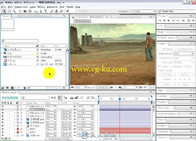Open the resolution dropdown in viewer
The image size is (196, 141).
(130, 88)
